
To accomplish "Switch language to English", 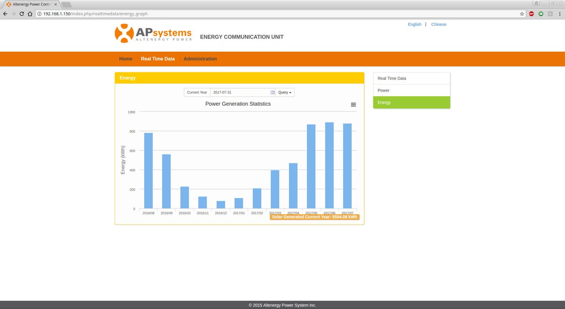I will pyautogui.click(x=414, y=24).
